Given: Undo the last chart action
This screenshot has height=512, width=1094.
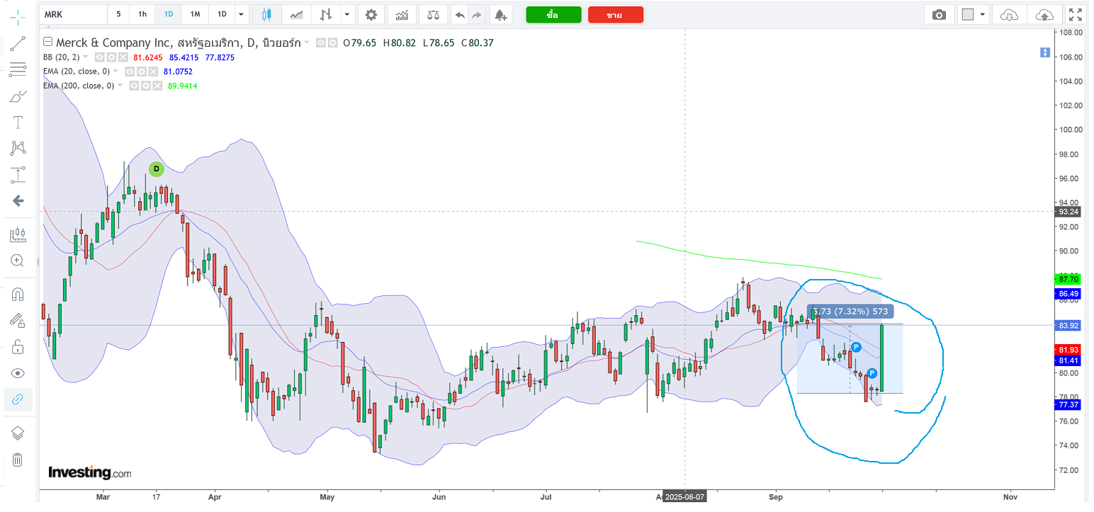Looking at the screenshot, I should pos(460,15).
